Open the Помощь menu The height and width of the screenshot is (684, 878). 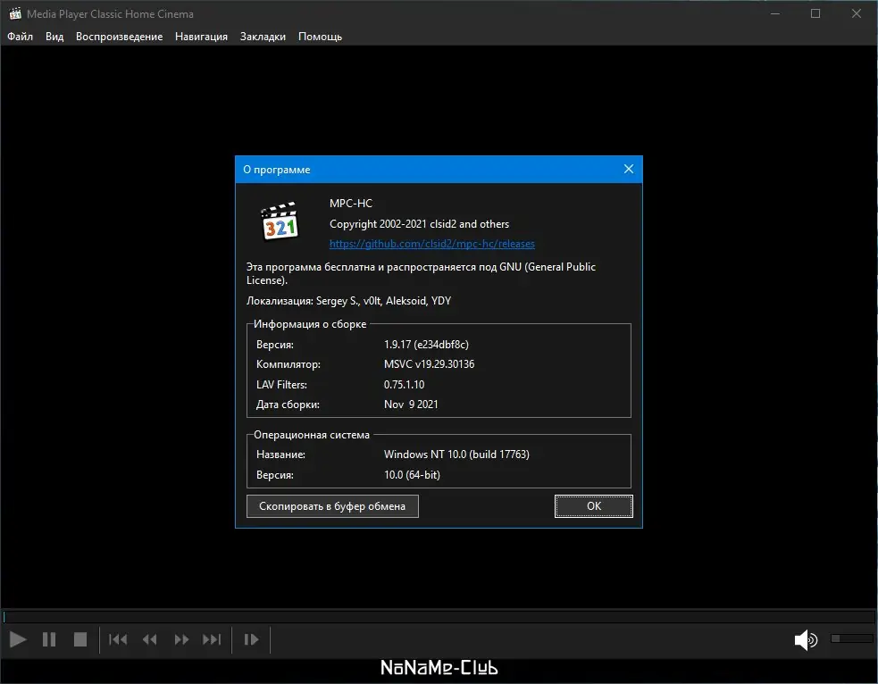[x=320, y=37]
